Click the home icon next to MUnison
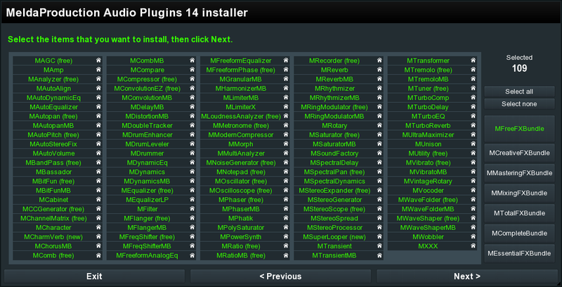The width and height of the screenshot is (562, 287). click(473, 144)
